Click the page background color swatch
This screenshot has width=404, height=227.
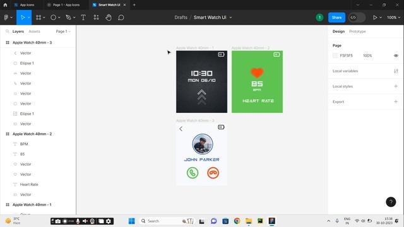(335, 55)
